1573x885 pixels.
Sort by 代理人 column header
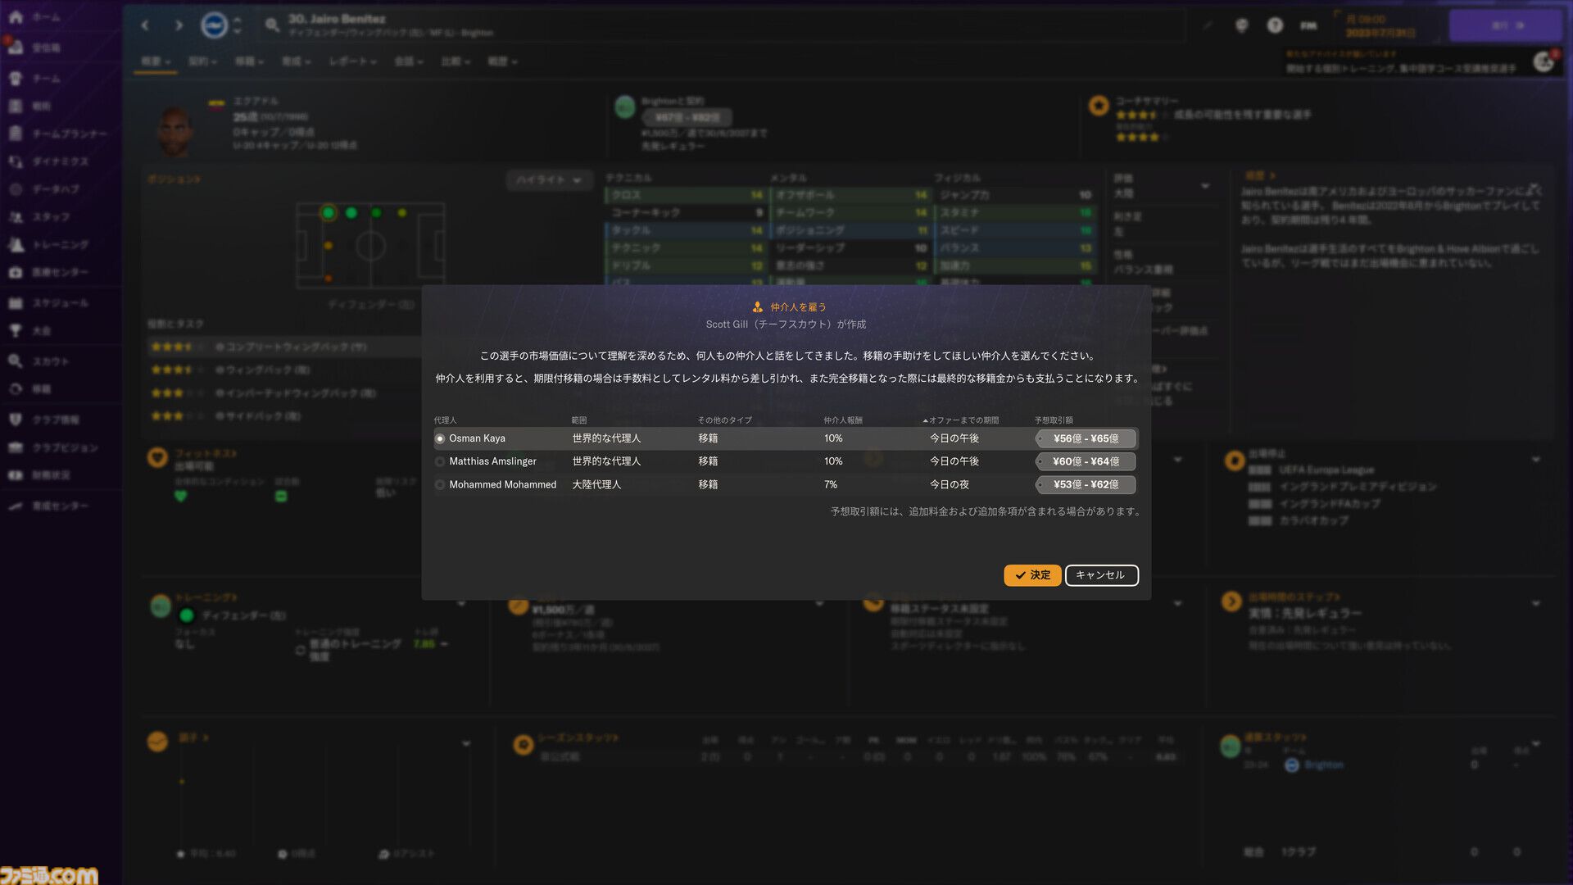[x=445, y=420]
